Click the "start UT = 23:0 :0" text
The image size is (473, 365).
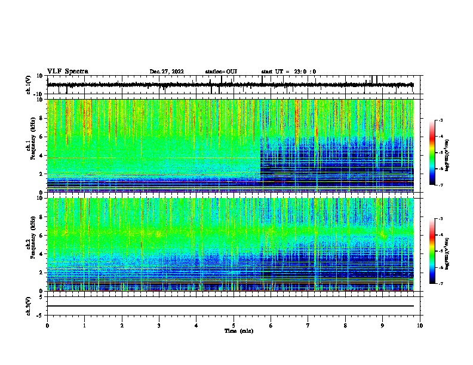coord(288,72)
